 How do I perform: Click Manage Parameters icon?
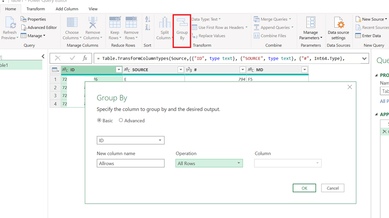pyautogui.click(x=310, y=22)
